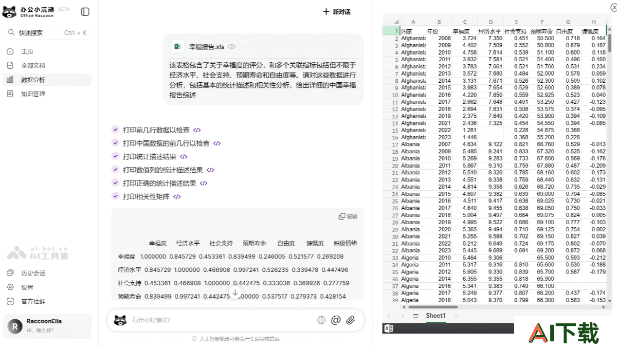617x347 pixels.
Task: Show code for 打印正确的统计描述结果 step
Action: (204, 183)
